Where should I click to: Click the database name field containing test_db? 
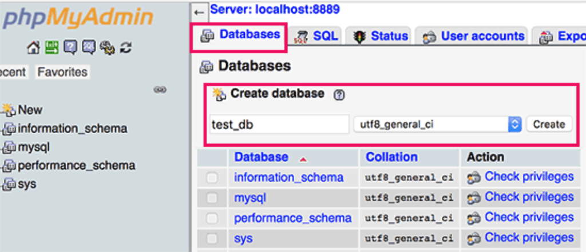pyautogui.click(x=279, y=125)
